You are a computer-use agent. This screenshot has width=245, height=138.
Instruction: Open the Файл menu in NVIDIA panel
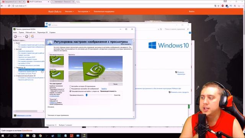click(15, 32)
